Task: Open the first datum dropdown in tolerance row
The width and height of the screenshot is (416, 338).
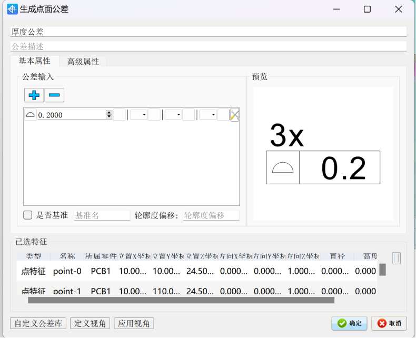Action: click(x=138, y=115)
